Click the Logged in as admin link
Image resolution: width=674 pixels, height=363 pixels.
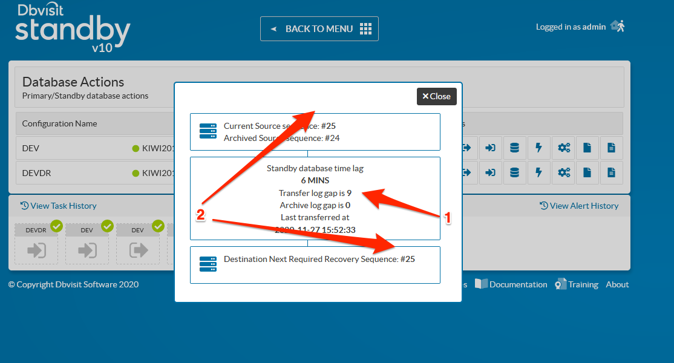point(570,26)
